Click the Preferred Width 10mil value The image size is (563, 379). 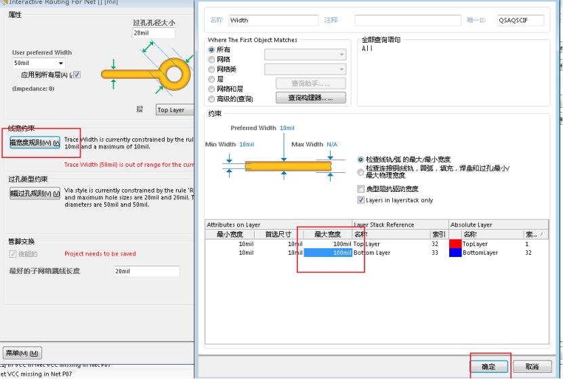pyautogui.click(x=287, y=128)
